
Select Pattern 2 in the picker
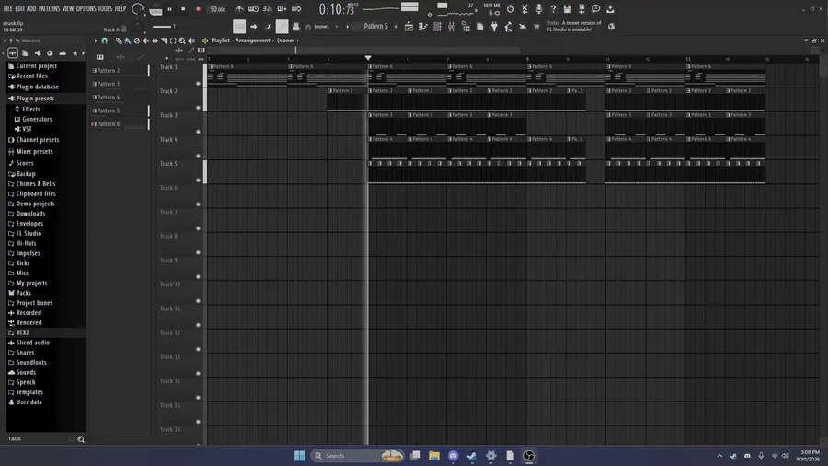point(120,70)
